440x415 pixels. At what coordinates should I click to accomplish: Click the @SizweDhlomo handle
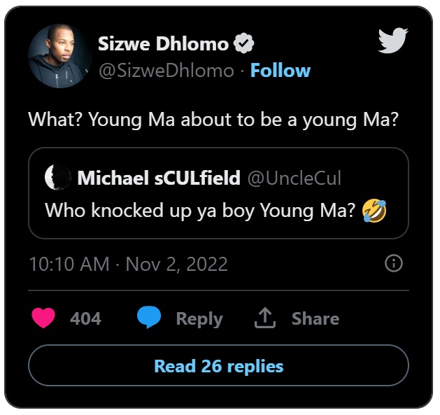(x=166, y=71)
